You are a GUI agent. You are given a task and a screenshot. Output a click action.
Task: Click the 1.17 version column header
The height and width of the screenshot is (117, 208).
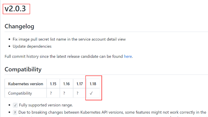pos(79,84)
